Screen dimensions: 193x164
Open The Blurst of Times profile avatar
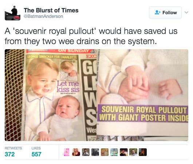12,13
